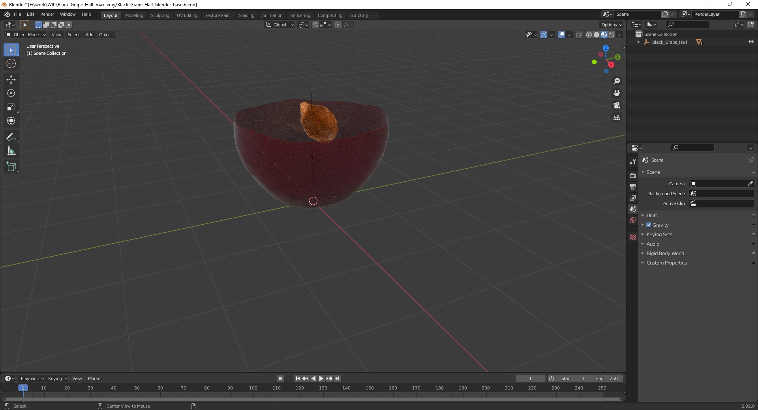Switch to solid shading
The image size is (758, 410).
click(x=597, y=35)
